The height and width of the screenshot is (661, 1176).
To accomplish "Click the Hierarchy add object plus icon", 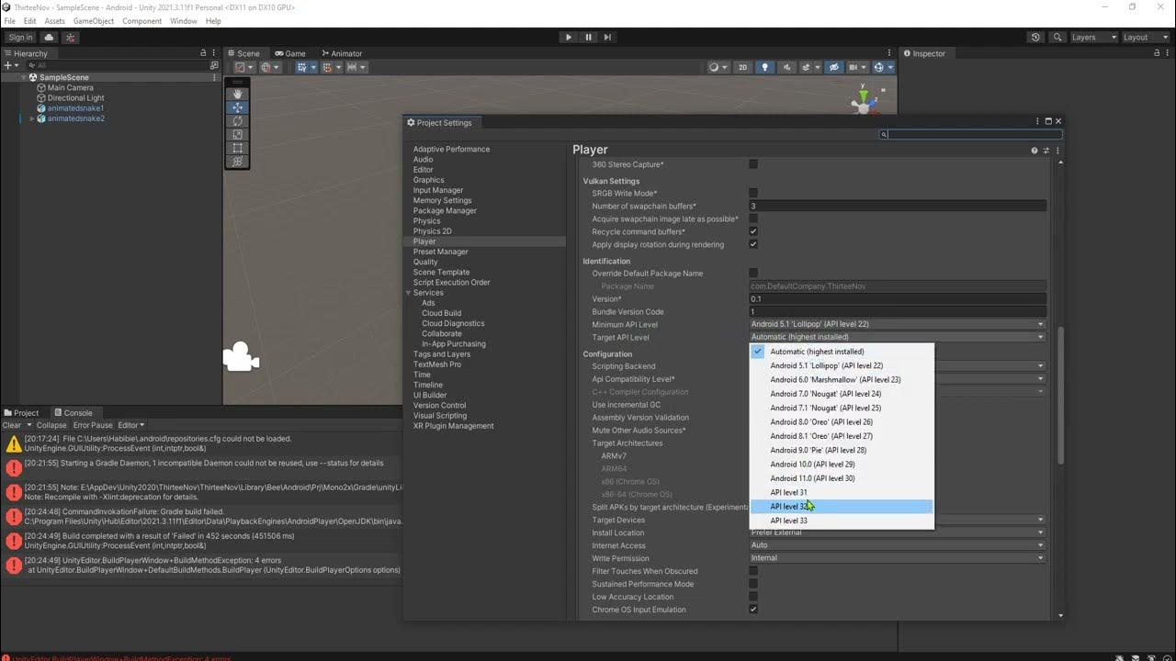I will (x=8, y=65).
